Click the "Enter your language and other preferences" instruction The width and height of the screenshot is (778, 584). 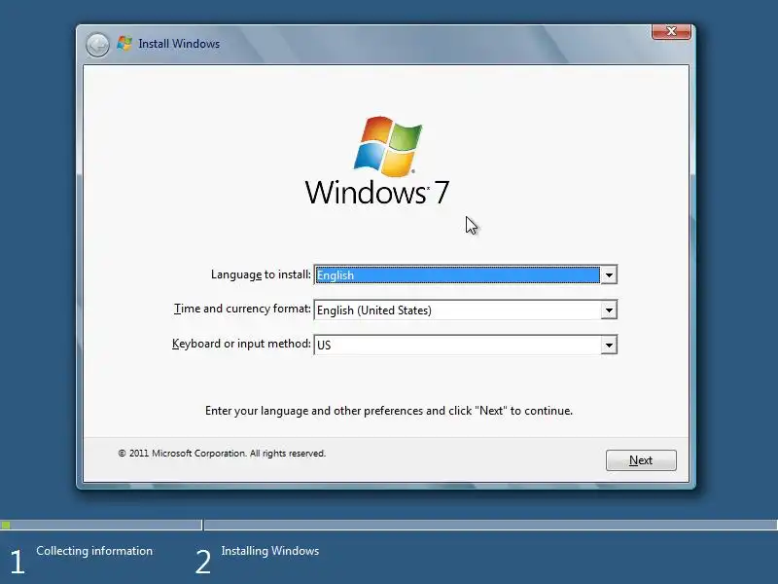tap(389, 411)
